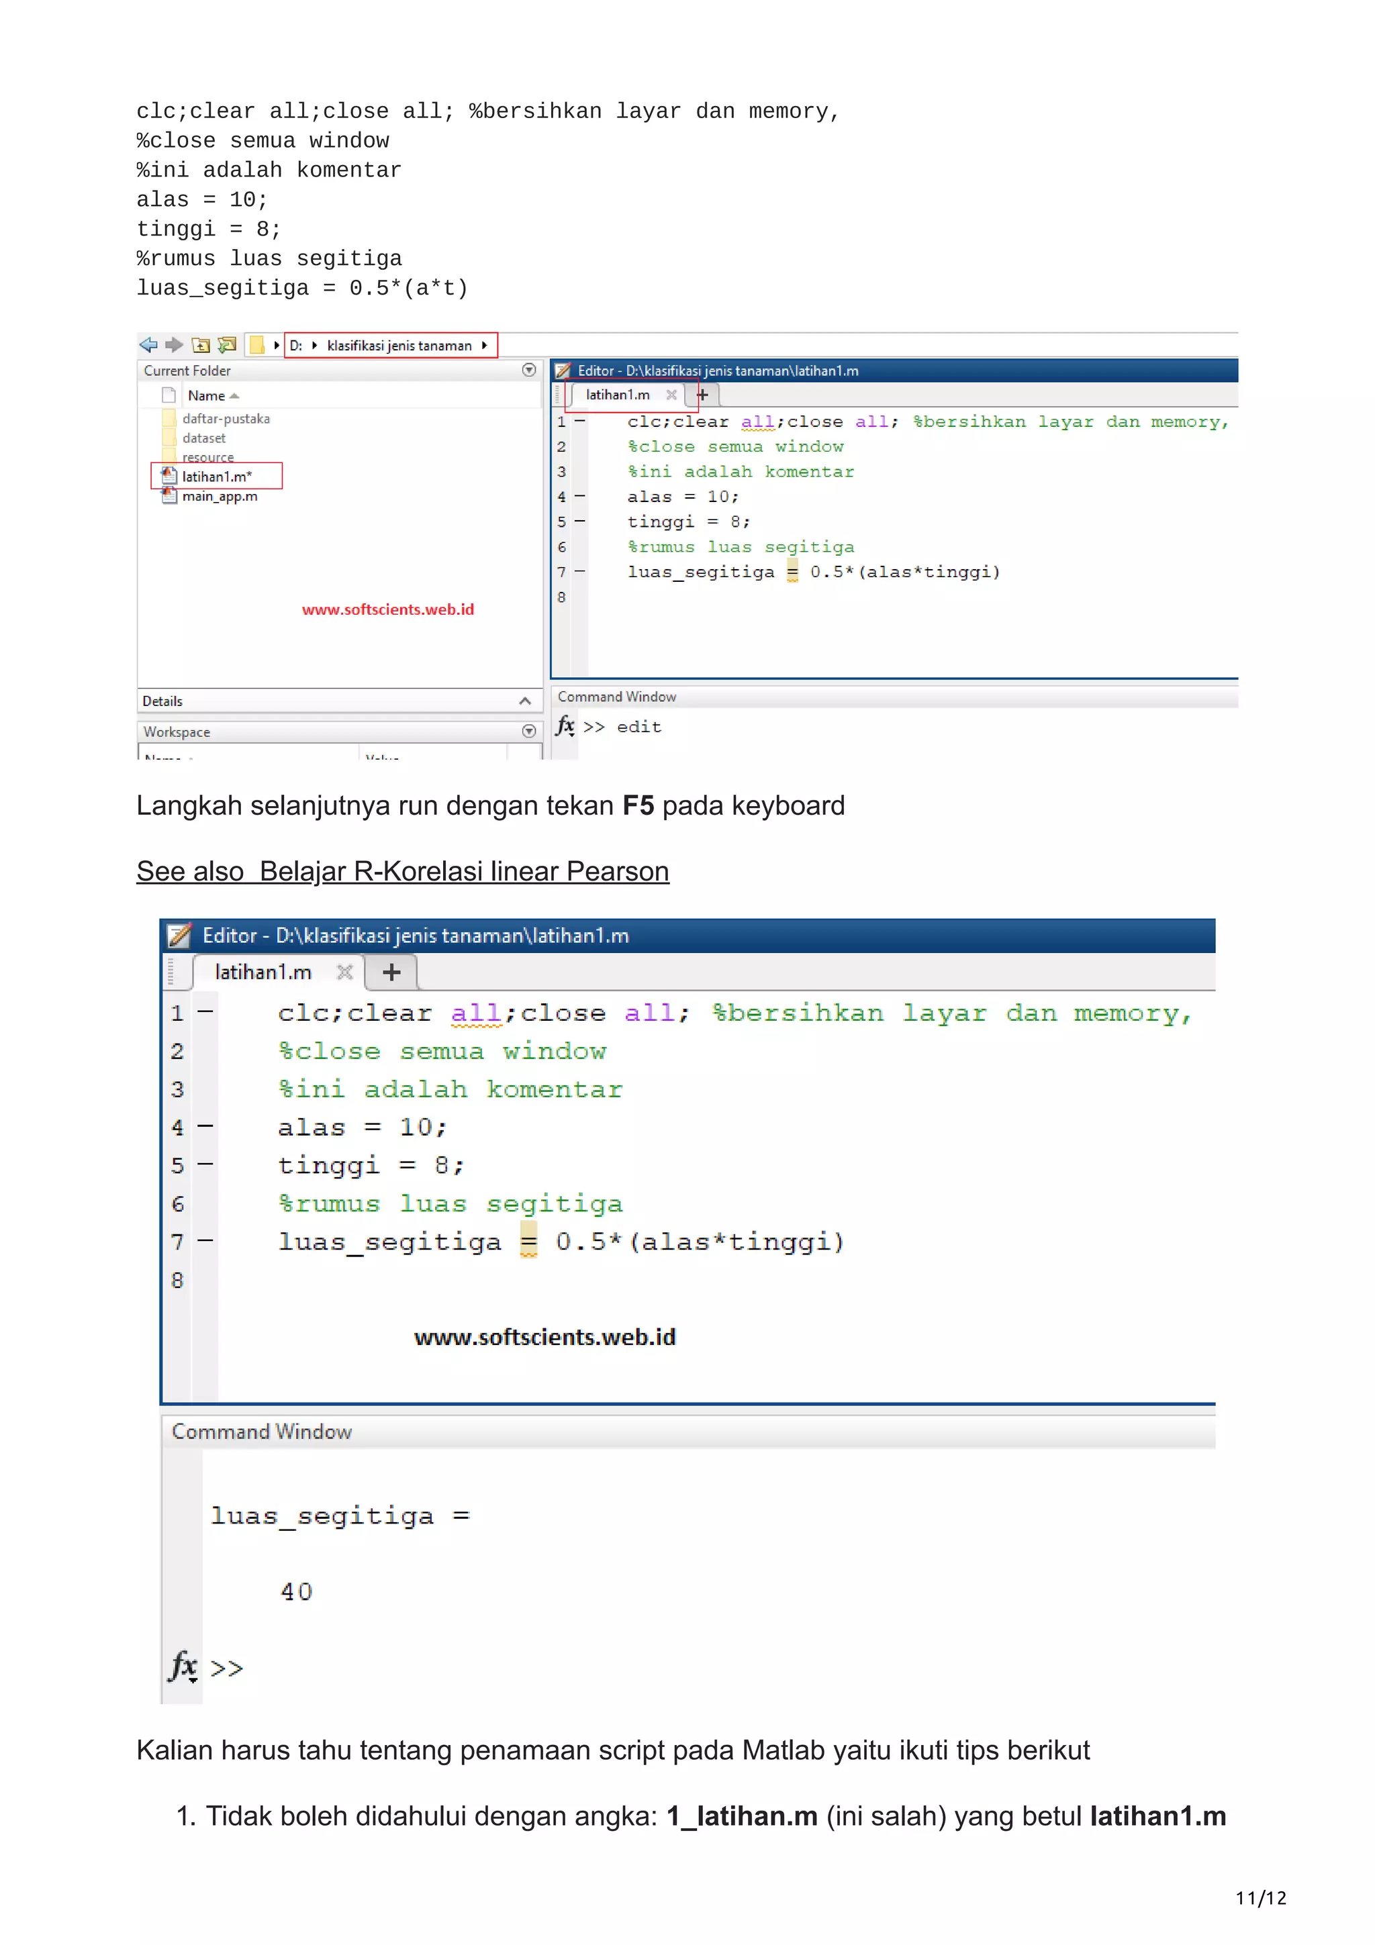Collapse the Details panel chevron
This screenshot has height=1945, width=1375.
(525, 701)
